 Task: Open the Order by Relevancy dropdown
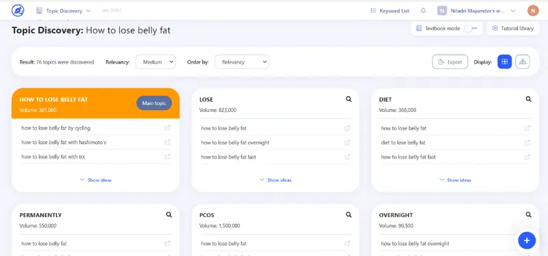pos(242,62)
